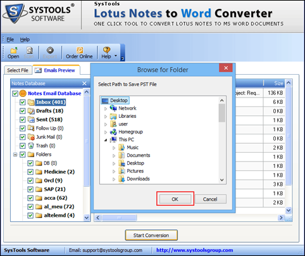Click the Libraries icon in dialog
Image resolution: width=305 pixels, height=256 pixels.
coord(113,116)
